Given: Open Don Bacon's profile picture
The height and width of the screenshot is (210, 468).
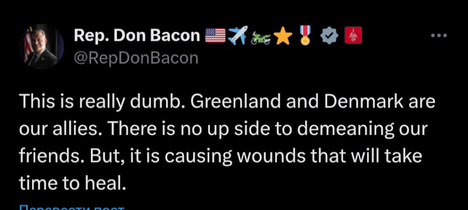Looking at the screenshot, I should click(x=41, y=46).
